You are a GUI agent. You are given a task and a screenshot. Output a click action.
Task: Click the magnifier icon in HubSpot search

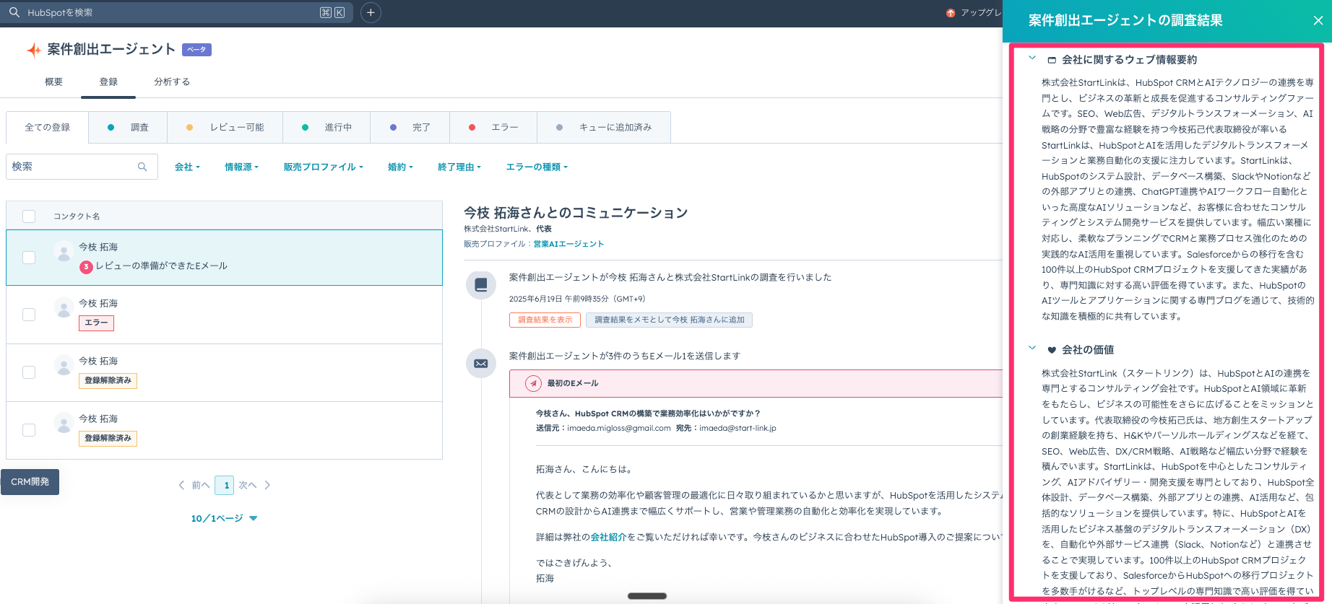[x=14, y=12]
